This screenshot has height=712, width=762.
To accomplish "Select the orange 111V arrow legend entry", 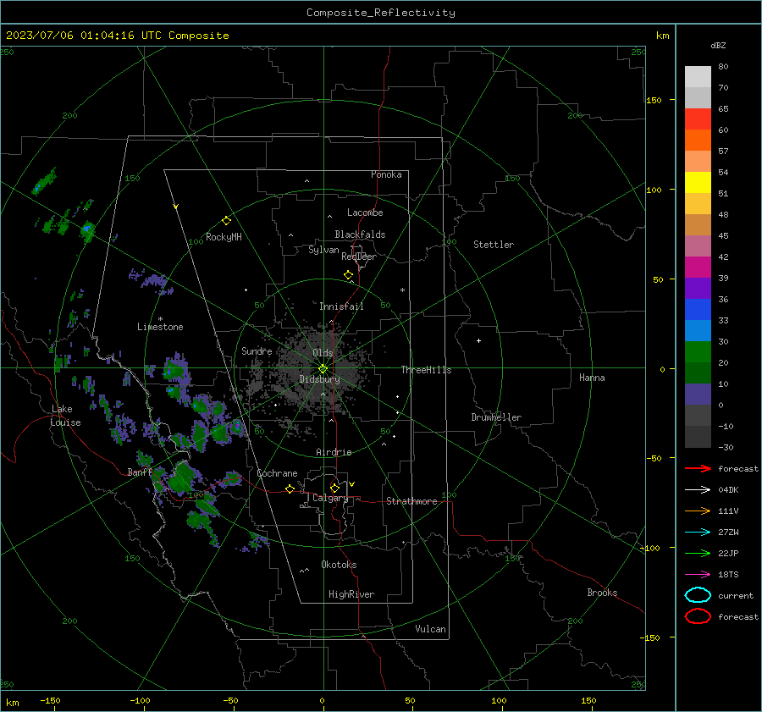I will coord(698,511).
